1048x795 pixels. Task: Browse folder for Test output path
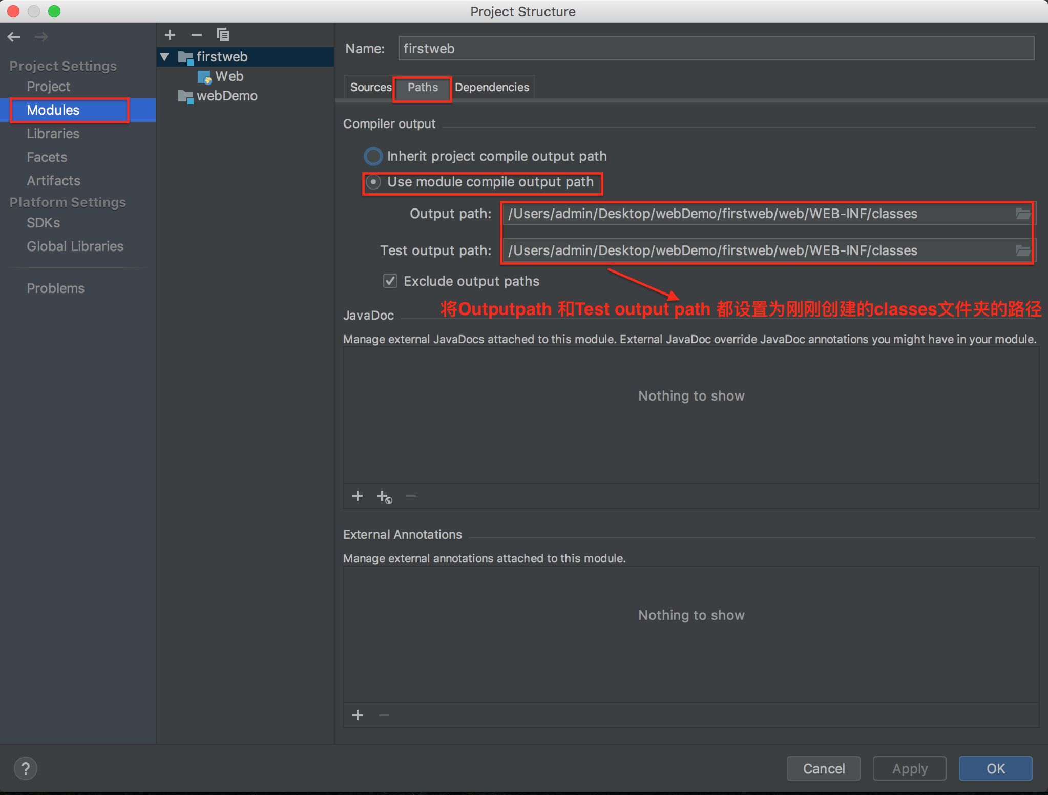pyautogui.click(x=1022, y=250)
